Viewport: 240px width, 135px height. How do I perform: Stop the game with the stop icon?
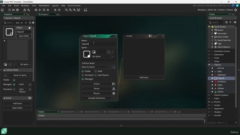point(44,10)
